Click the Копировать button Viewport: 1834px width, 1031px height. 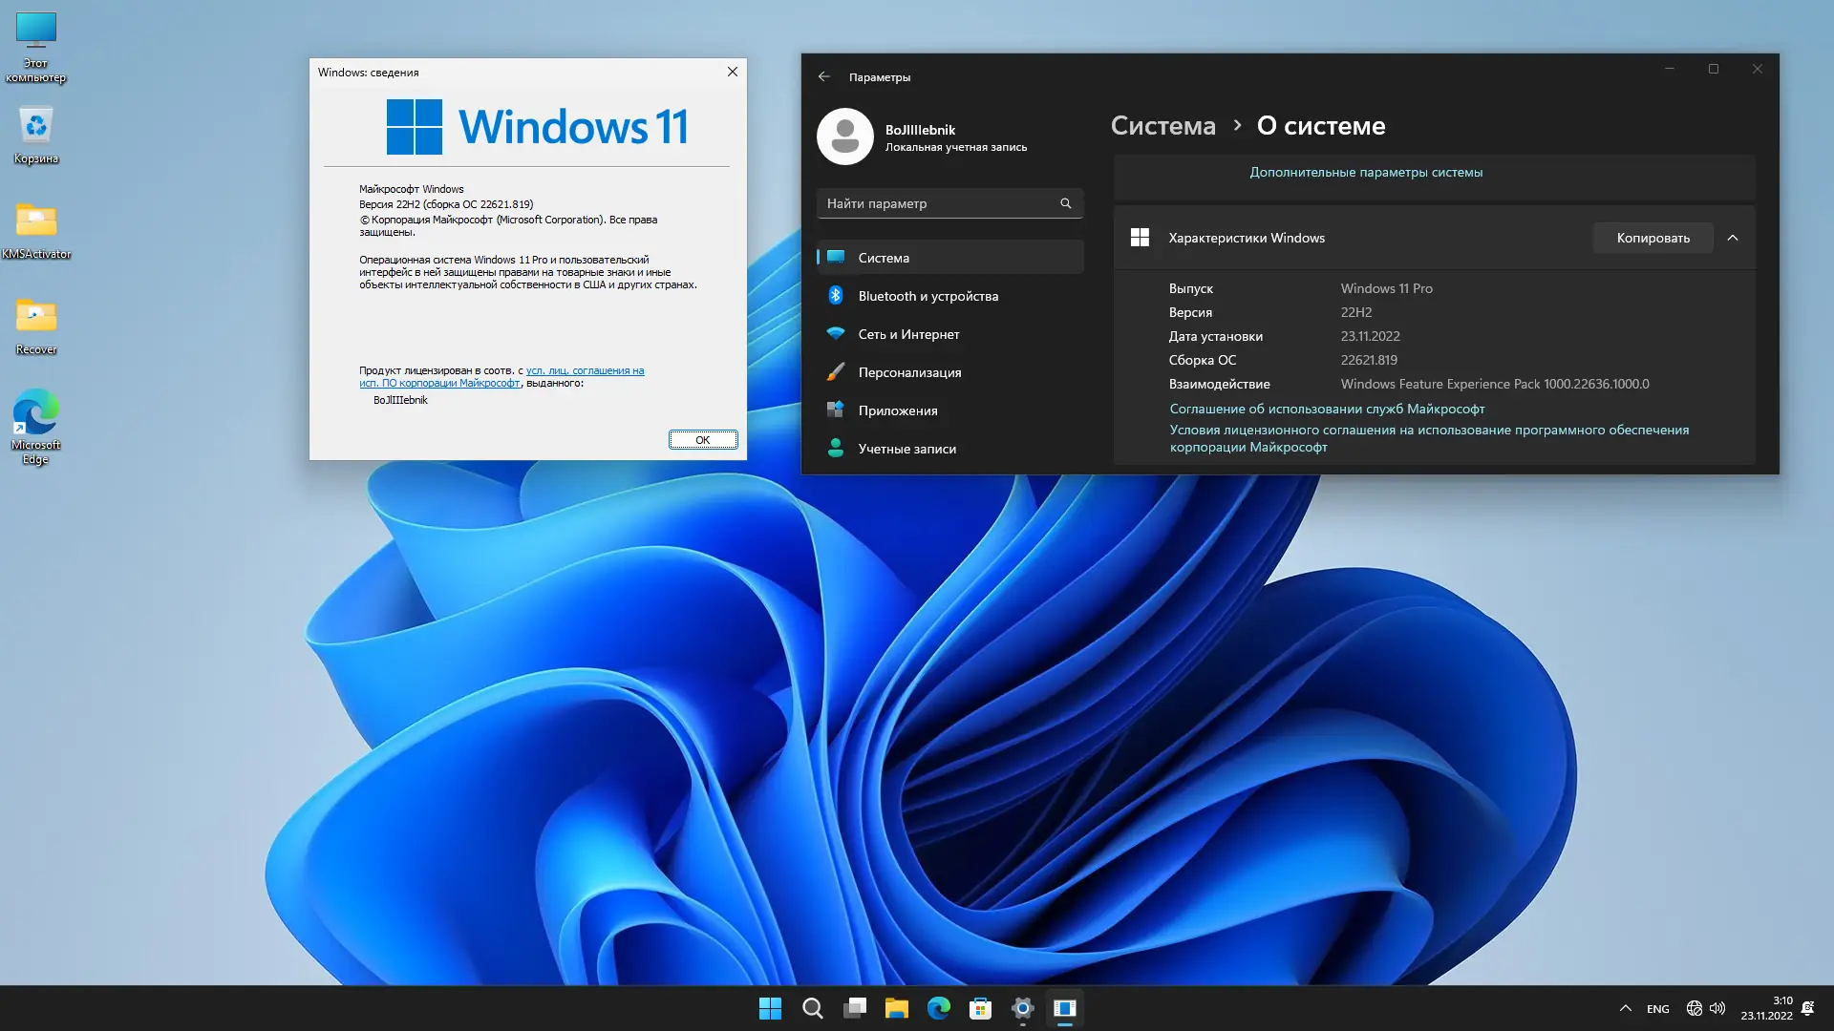click(x=1653, y=238)
